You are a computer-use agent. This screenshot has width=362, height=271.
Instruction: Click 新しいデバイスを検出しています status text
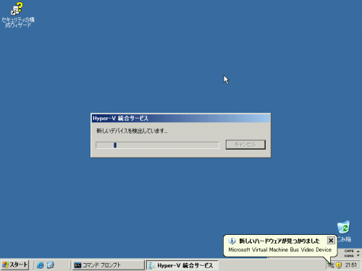(x=132, y=131)
